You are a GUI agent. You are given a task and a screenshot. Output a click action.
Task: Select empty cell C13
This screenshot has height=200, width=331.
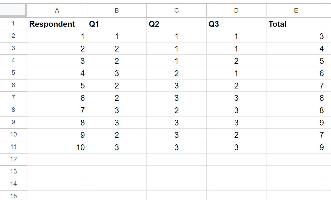point(176,172)
